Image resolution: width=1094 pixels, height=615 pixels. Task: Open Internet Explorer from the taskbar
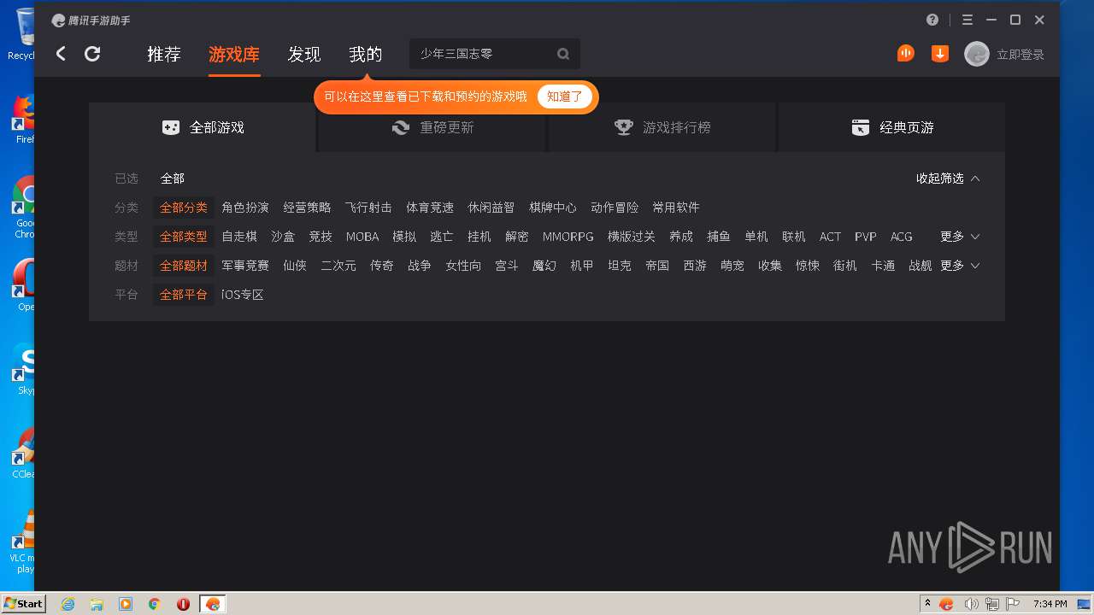(68, 604)
